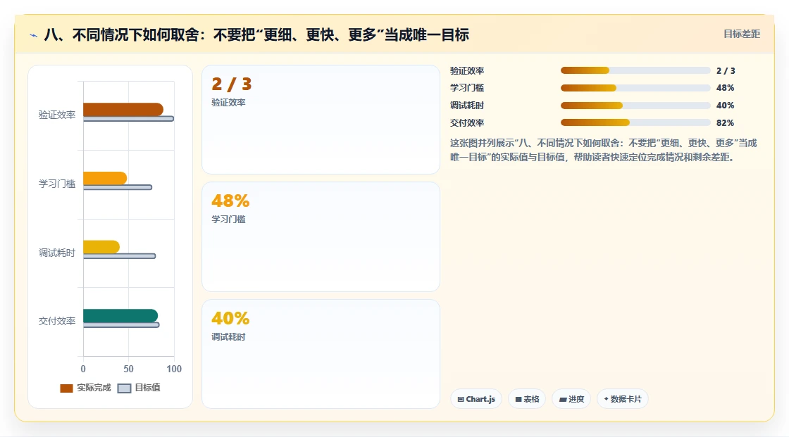This screenshot has height=437, width=789.
Task: Click the 学习门槛 progress bar
Action: point(635,88)
